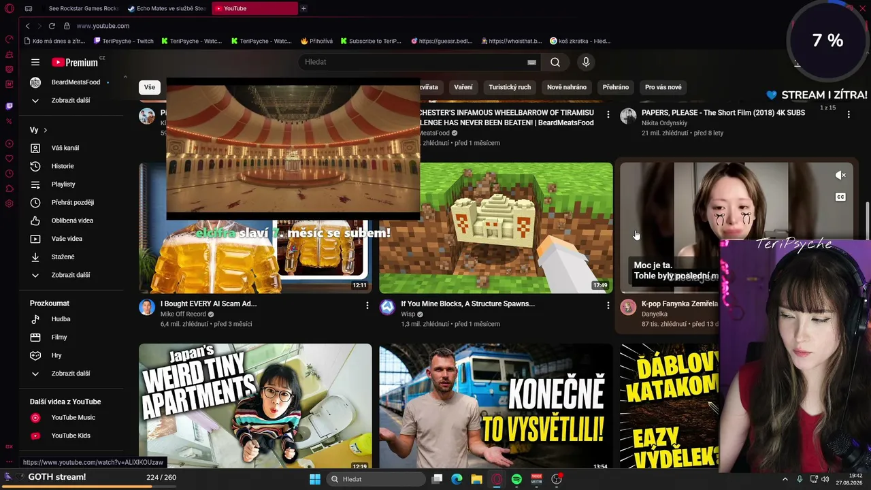This screenshot has height=490, width=871.
Task: Click the YouTube Premium logo
Action: pos(75,62)
